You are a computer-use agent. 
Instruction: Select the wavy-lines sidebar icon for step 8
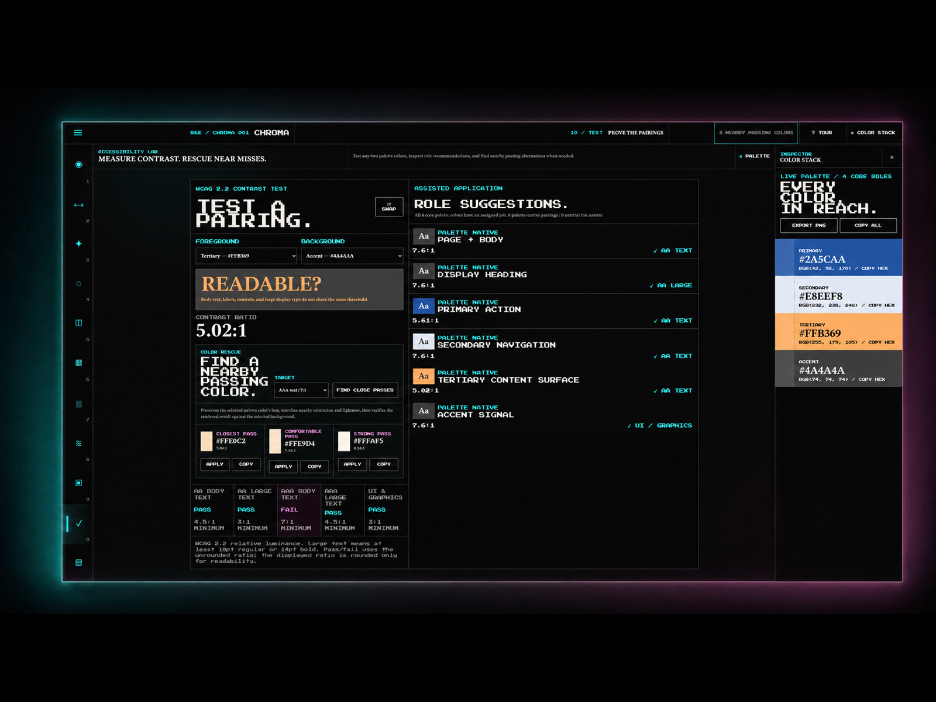click(x=79, y=443)
